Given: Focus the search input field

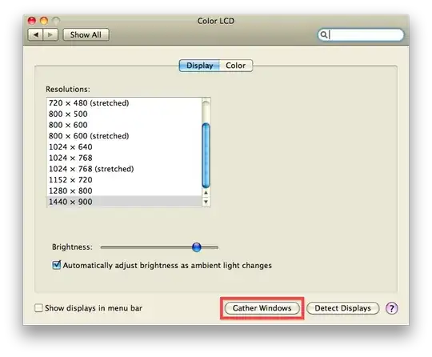Looking at the screenshot, I should [x=361, y=34].
